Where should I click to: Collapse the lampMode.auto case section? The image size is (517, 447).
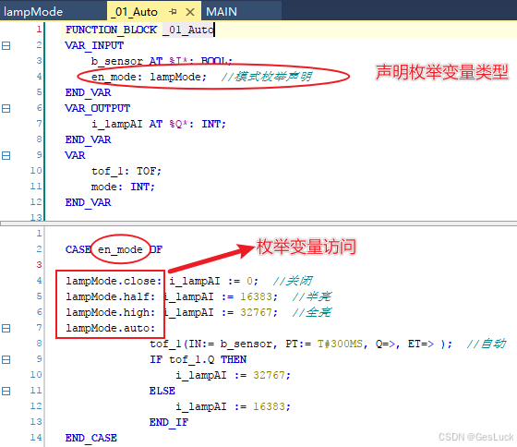click(6, 328)
